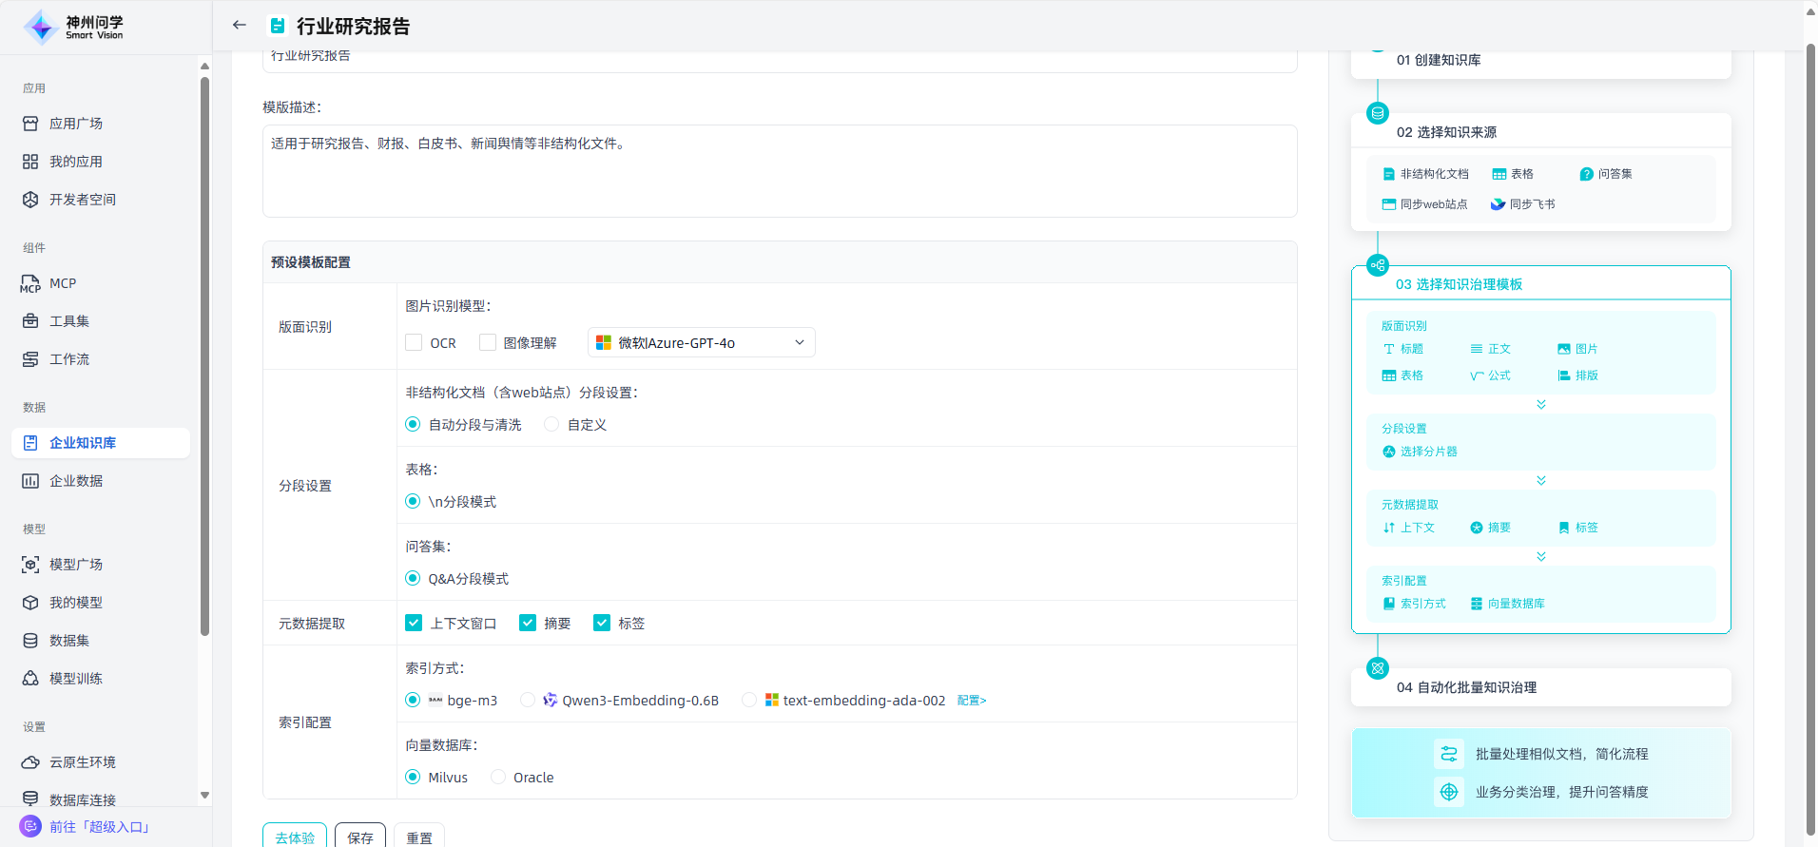1818x847 pixels.
Task: Click the 保存 button
Action: click(x=360, y=837)
